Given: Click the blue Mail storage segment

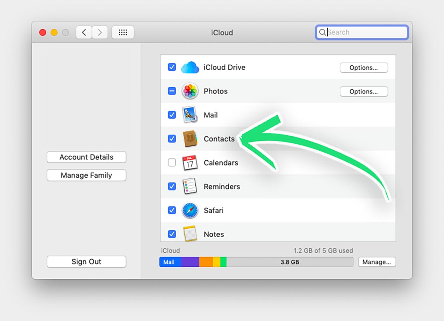Looking at the screenshot, I should pyautogui.click(x=170, y=262).
